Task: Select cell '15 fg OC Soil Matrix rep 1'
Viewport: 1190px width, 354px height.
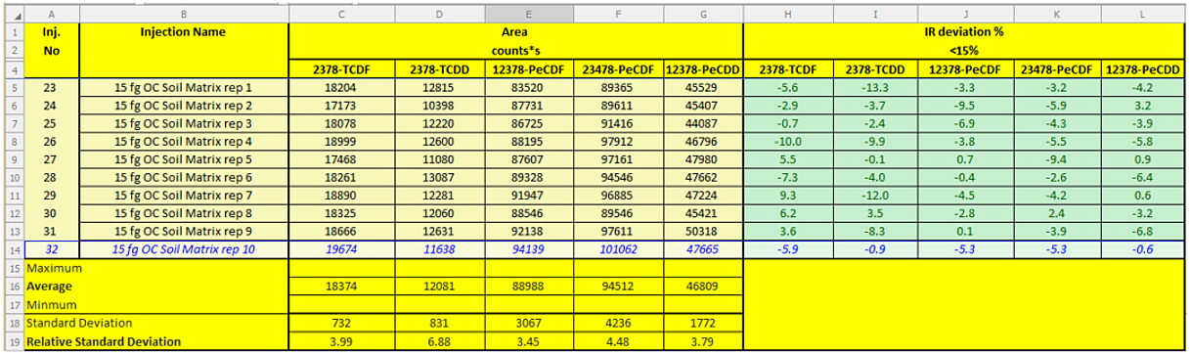Action: click(183, 87)
